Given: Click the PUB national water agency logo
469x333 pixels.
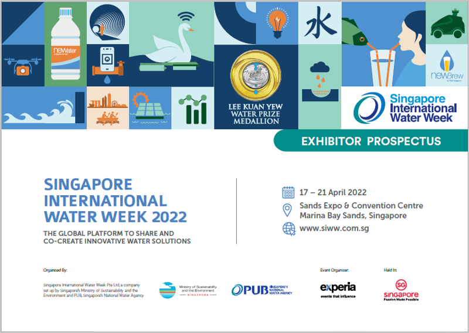Looking at the screenshot, I should coord(261,290).
